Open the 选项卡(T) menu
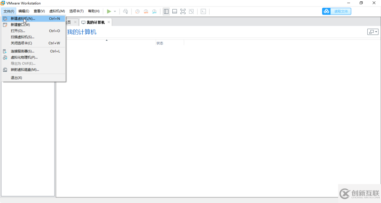The image size is (381, 203). click(76, 11)
